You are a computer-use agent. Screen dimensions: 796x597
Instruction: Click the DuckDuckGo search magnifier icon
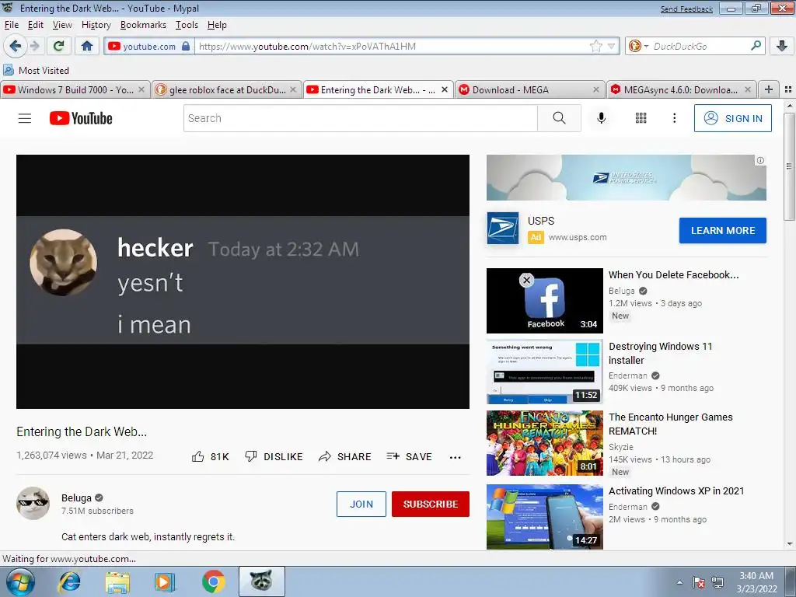(756, 46)
